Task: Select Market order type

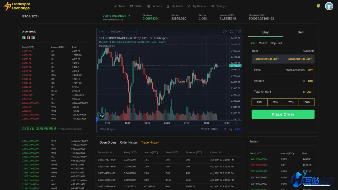Action: pyautogui.click(x=263, y=43)
